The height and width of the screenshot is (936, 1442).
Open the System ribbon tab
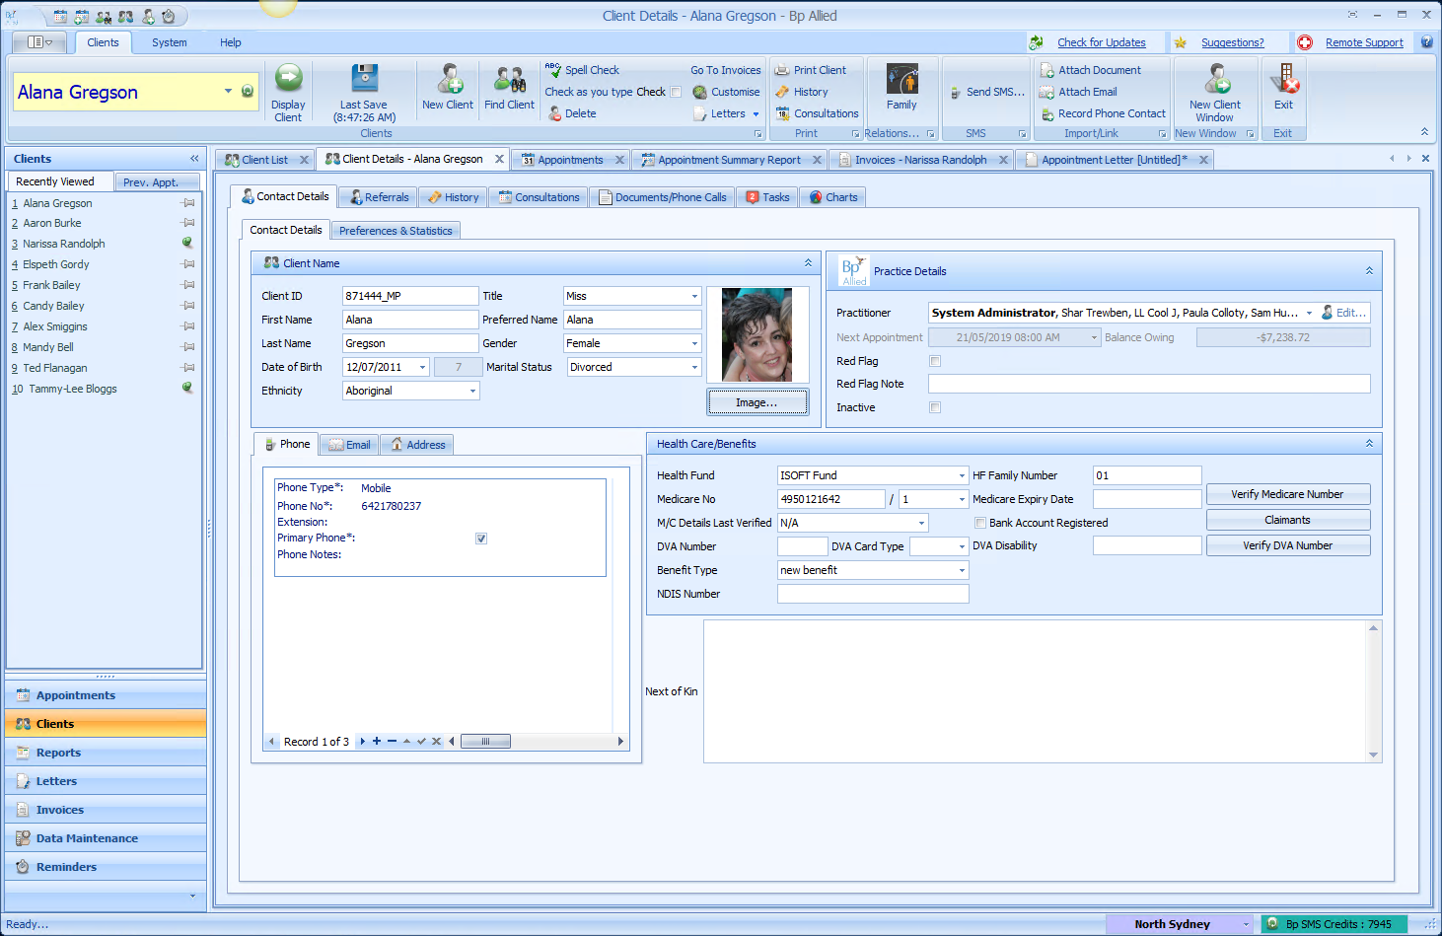[170, 42]
